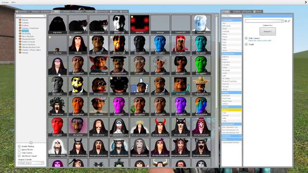The height and width of the screenshot is (173, 308).
Task: Click the tool quick filter field
Action: [231, 16]
